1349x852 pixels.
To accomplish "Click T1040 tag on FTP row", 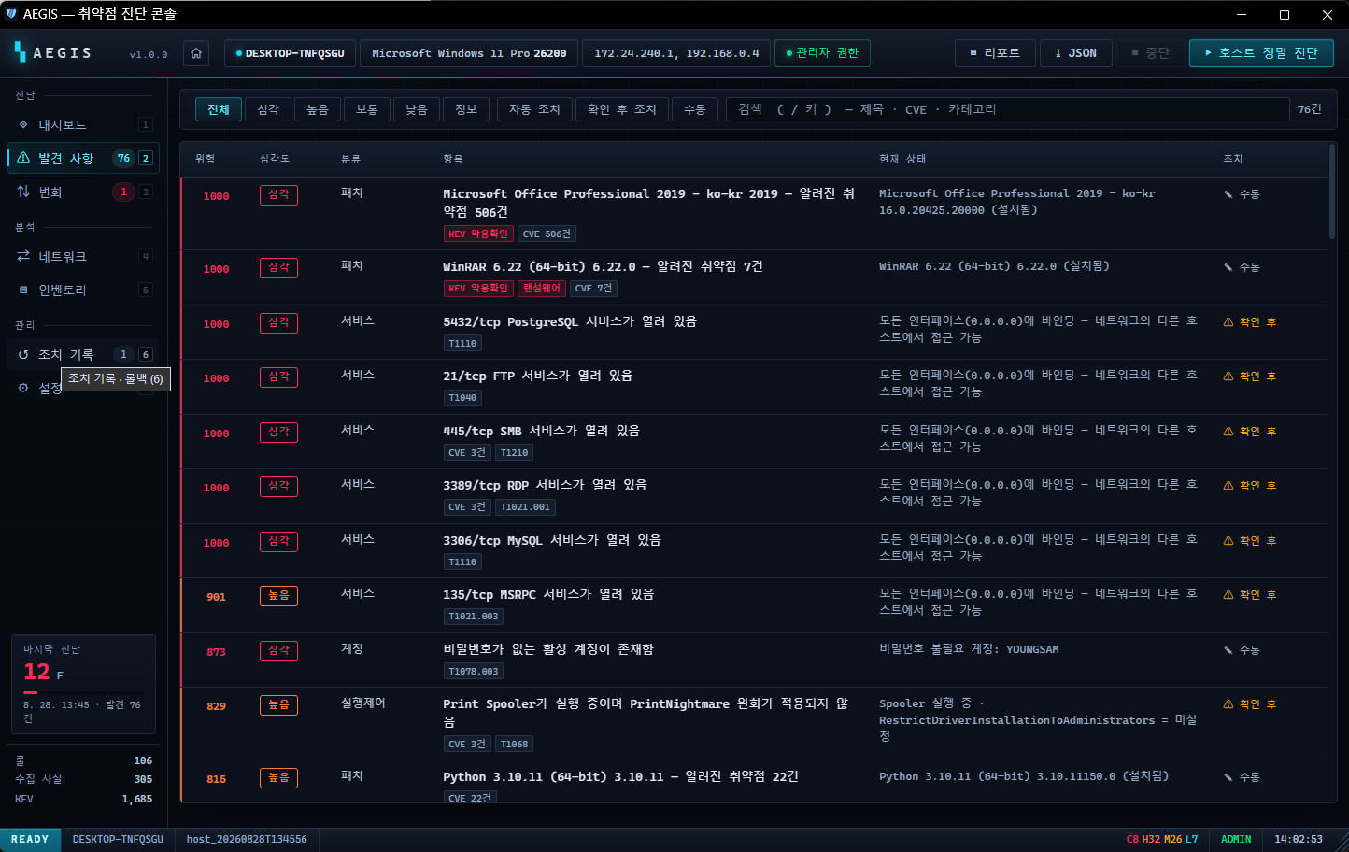I will 462,398.
